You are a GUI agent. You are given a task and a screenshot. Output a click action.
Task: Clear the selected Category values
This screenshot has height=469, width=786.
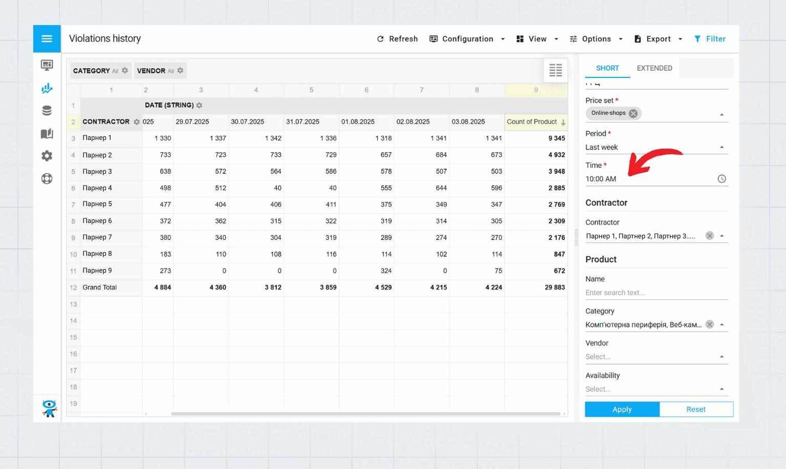[x=709, y=324]
